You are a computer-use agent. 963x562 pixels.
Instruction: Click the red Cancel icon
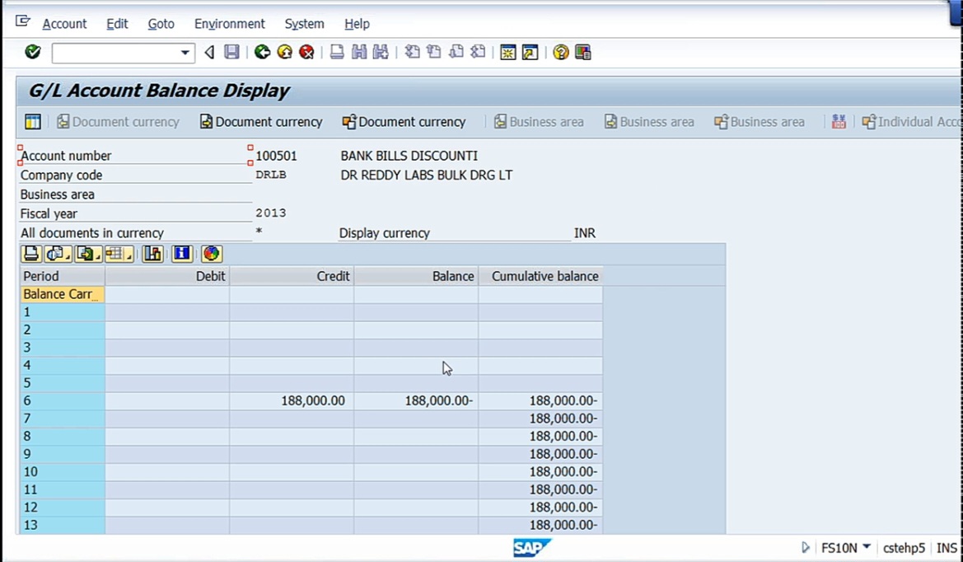pos(306,52)
